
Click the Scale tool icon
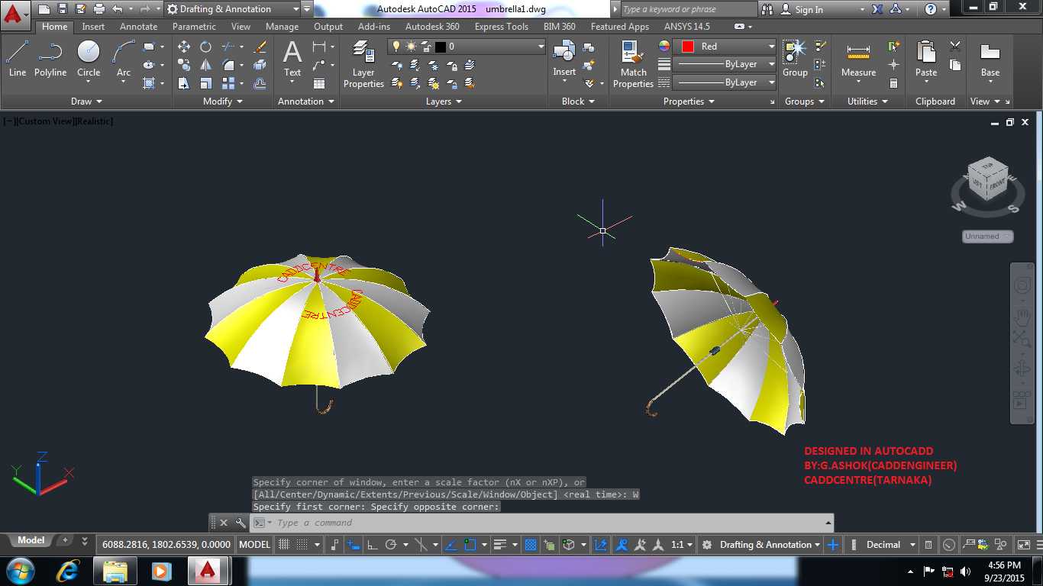pos(205,83)
